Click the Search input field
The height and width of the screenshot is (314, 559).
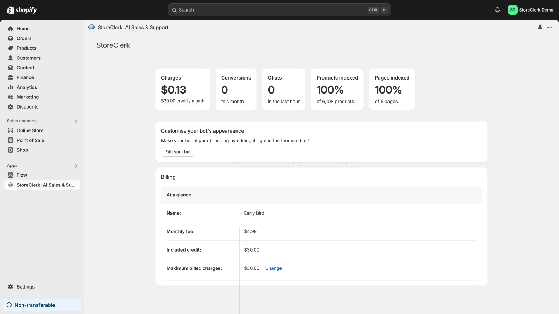coord(279,10)
